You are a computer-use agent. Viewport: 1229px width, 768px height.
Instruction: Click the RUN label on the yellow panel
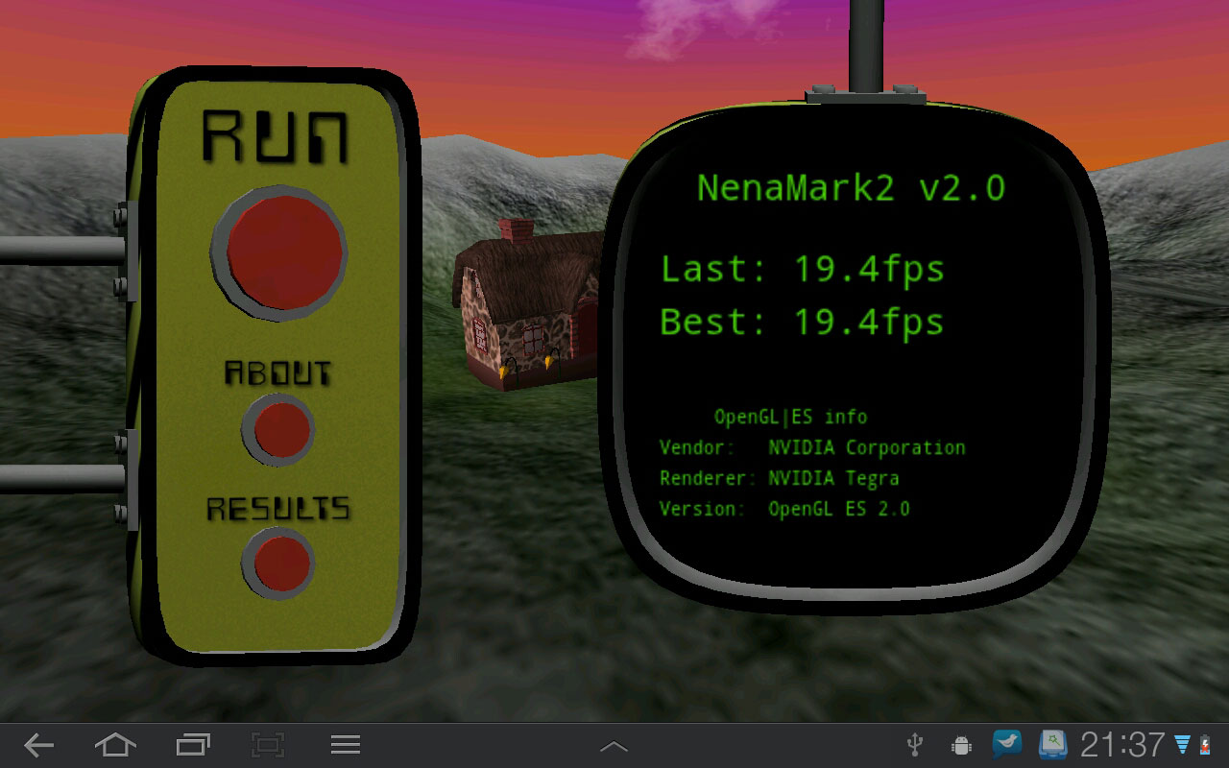[x=276, y=137]
